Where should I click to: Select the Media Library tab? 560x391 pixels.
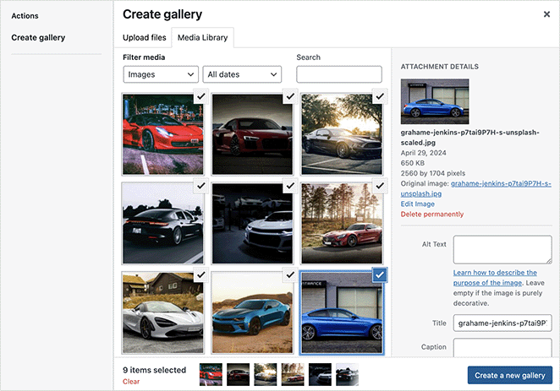201,38
